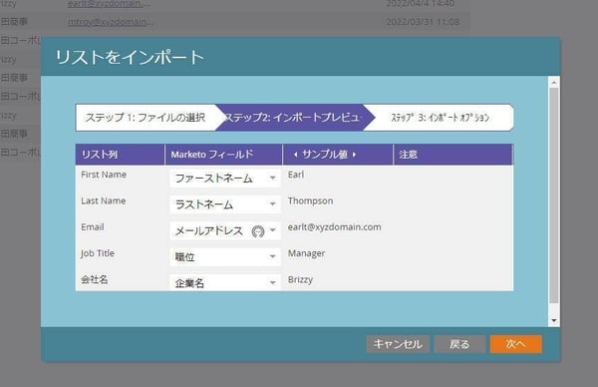
Task: Open the メールアドレス field dropdown arrow
Action: pos(273,230)
